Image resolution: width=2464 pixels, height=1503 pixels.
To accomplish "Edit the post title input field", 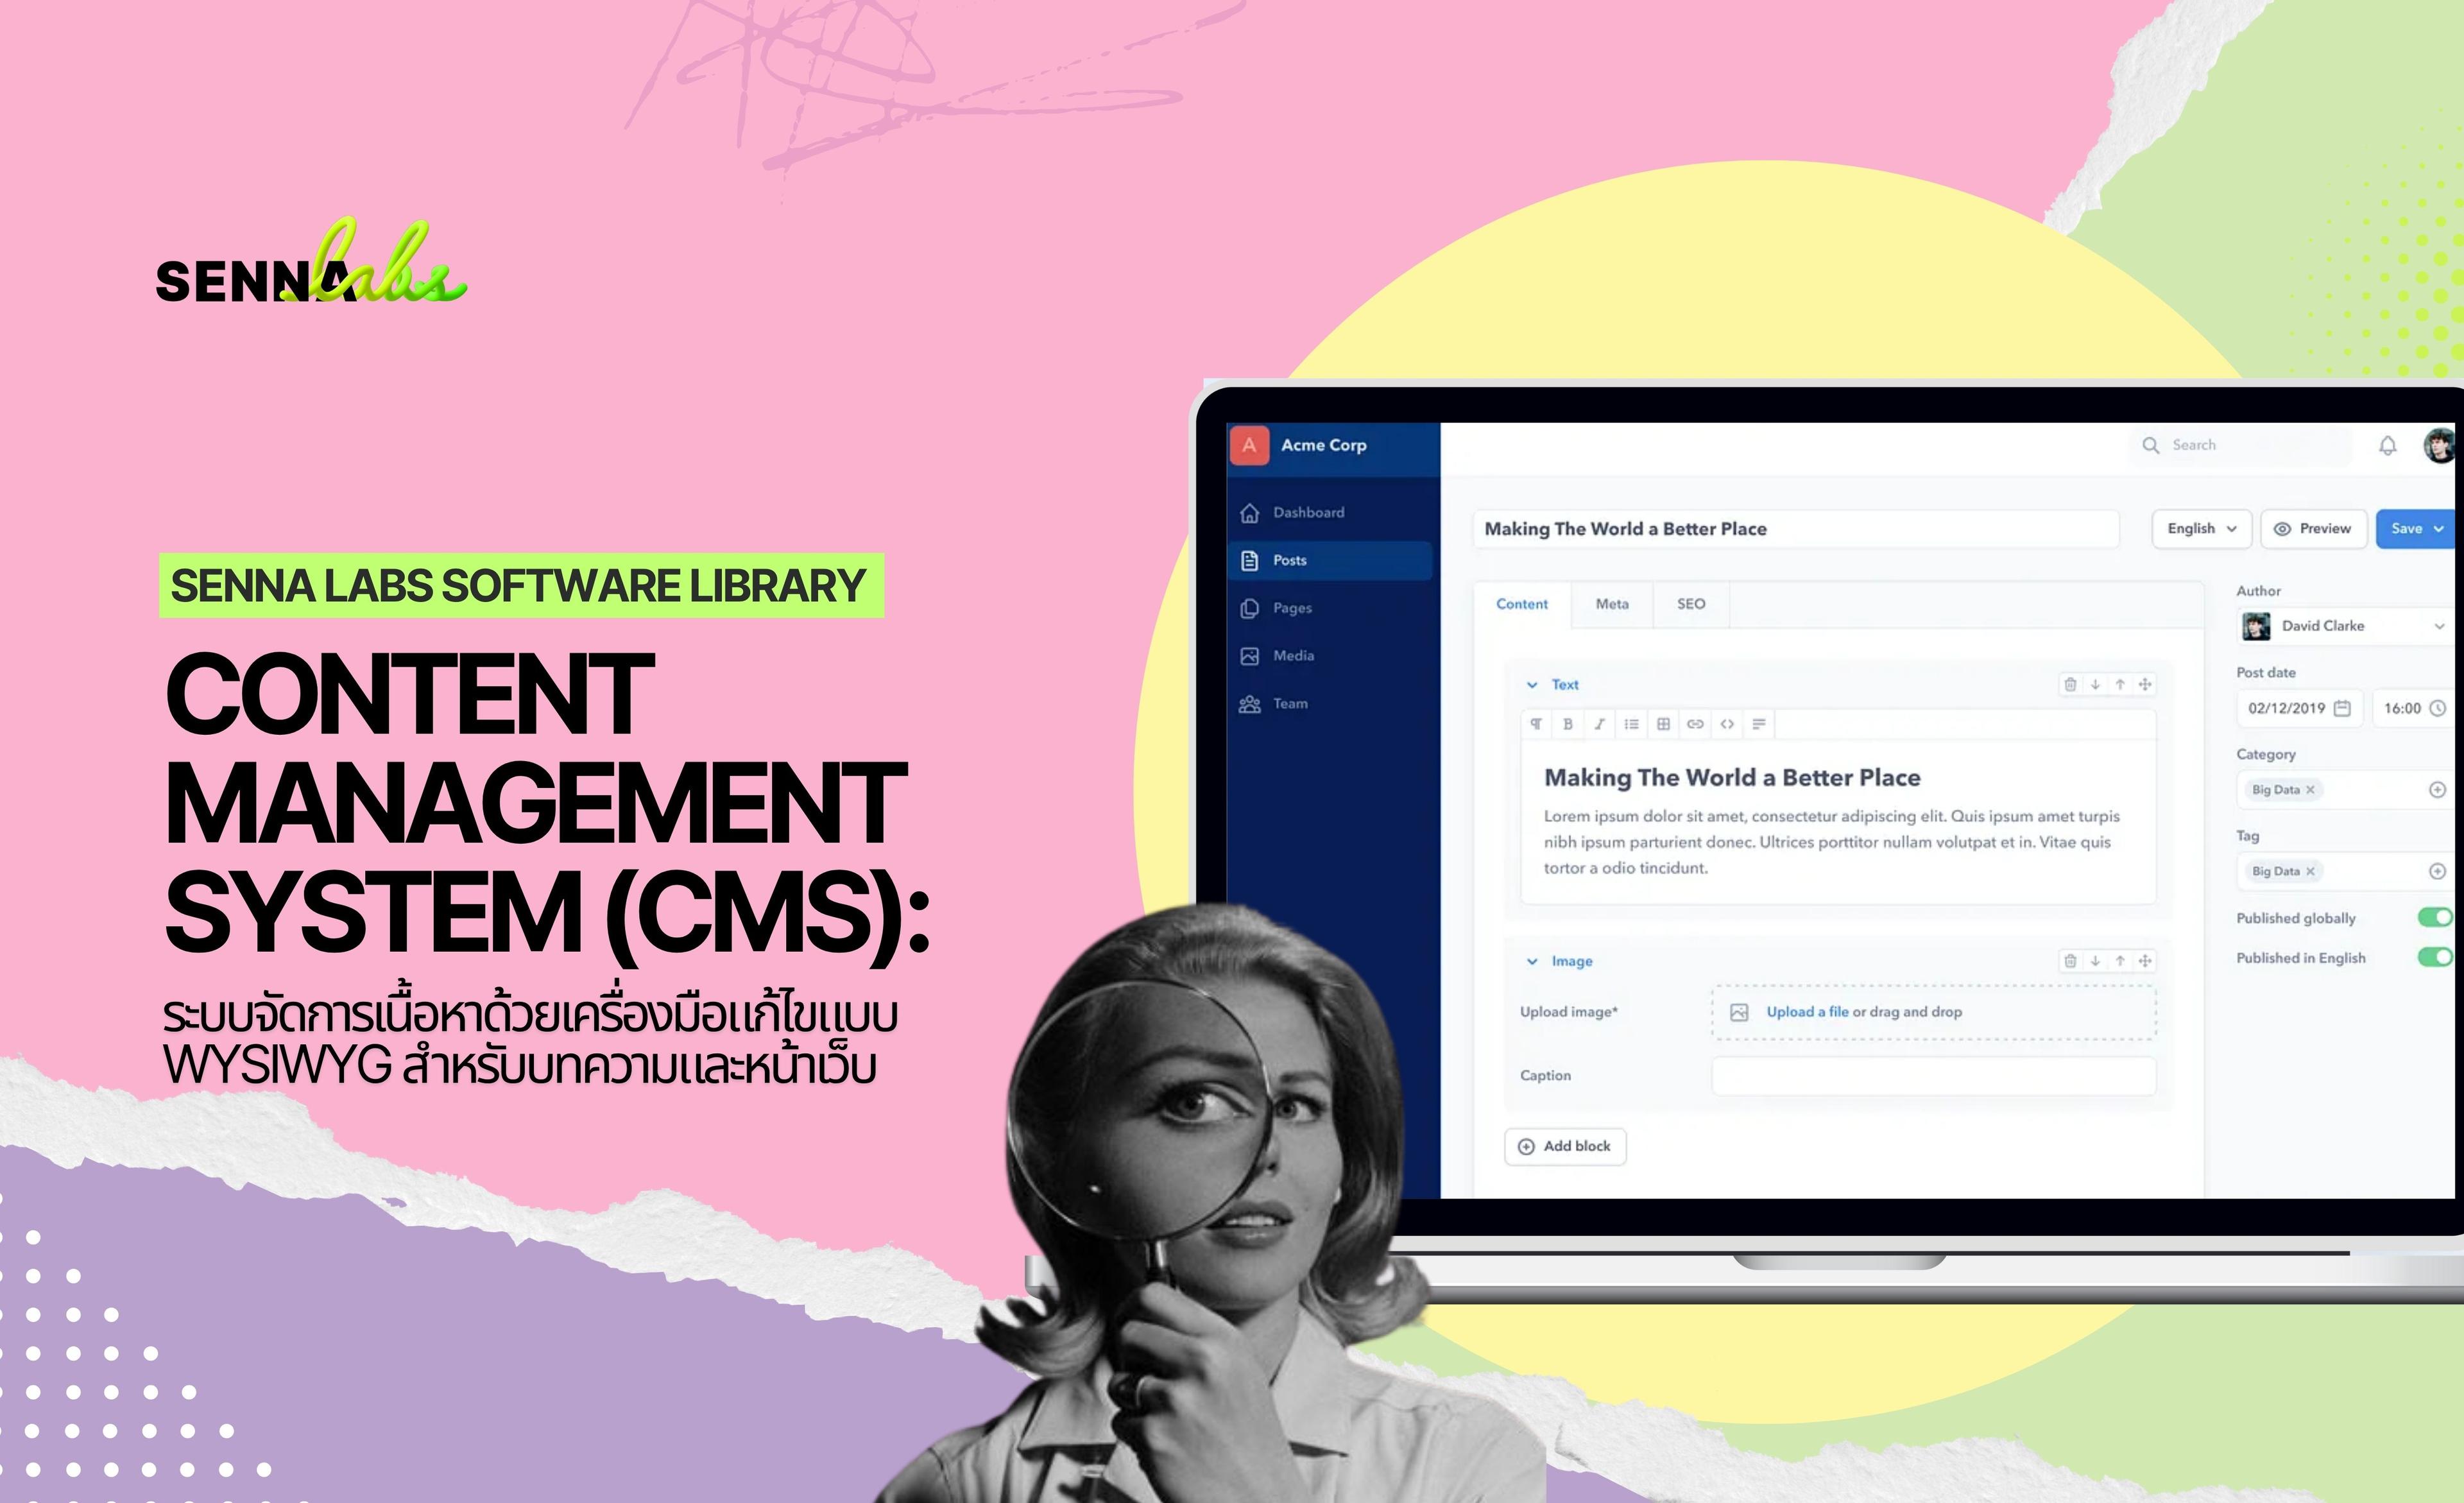I will pyautogui.click(x=1796, y=529).
